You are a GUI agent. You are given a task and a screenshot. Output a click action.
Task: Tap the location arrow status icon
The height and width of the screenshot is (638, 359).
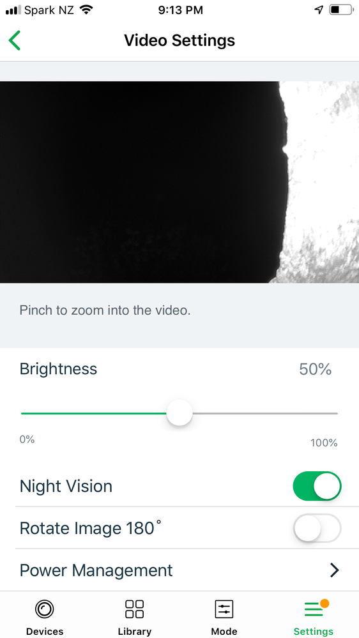coord(319,10)
